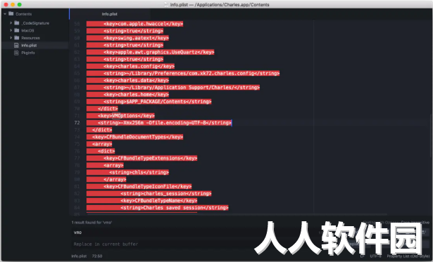The width and height of the screenshot is (433, 262).
Task: Click the 'CFBundleTypeExtensions' key line
Action: [x=150, y=158]
